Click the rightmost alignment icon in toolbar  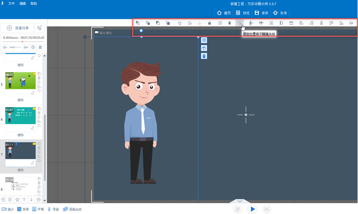click(x=351, y=23)
